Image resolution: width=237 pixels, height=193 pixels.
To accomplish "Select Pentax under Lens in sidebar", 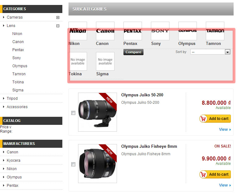I will tap(18, 50).
